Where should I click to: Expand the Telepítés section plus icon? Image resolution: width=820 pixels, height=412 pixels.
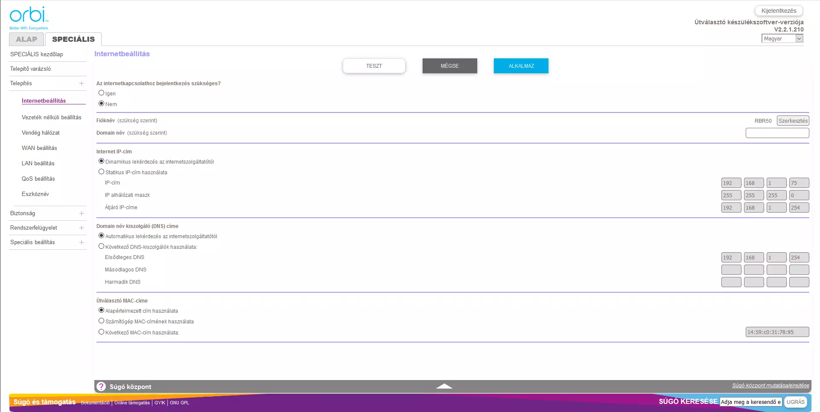pos(82,84)
